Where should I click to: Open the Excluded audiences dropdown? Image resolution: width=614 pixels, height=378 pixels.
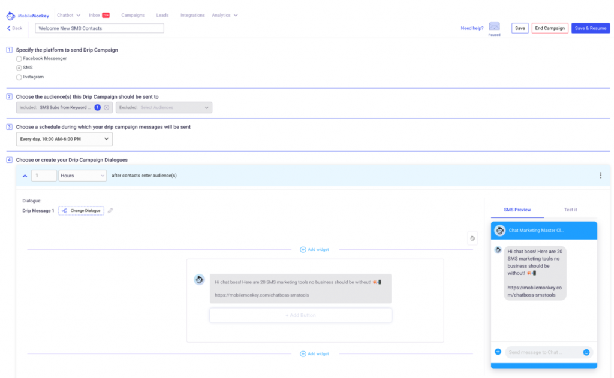pos(164,108)
